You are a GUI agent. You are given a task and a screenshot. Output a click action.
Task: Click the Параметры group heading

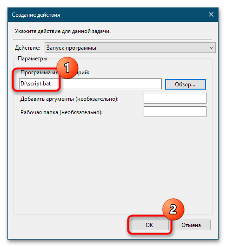(33, 58)
